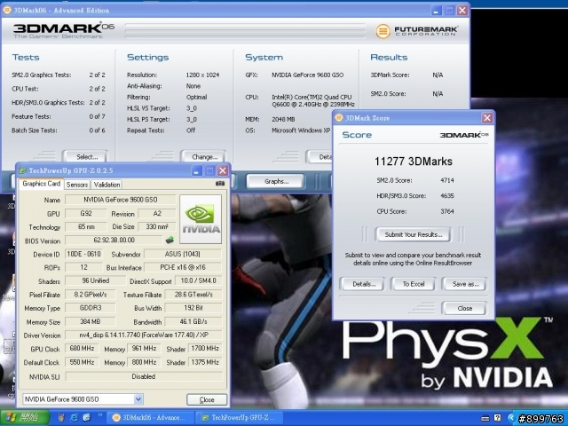Click the Device ID 10DE - 0610 field
The width and height of the screenshot is (568, 426).
[83, 254]
